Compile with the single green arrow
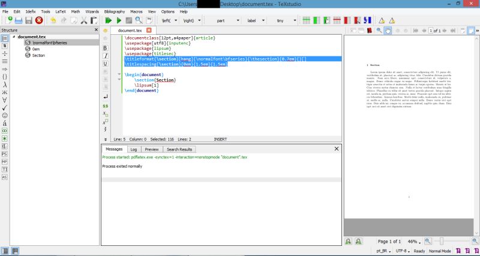Screen dimensions: 480x256 119,20
